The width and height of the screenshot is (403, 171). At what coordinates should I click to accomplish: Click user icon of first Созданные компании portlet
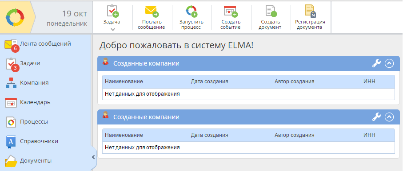click(x=105, y=62)
